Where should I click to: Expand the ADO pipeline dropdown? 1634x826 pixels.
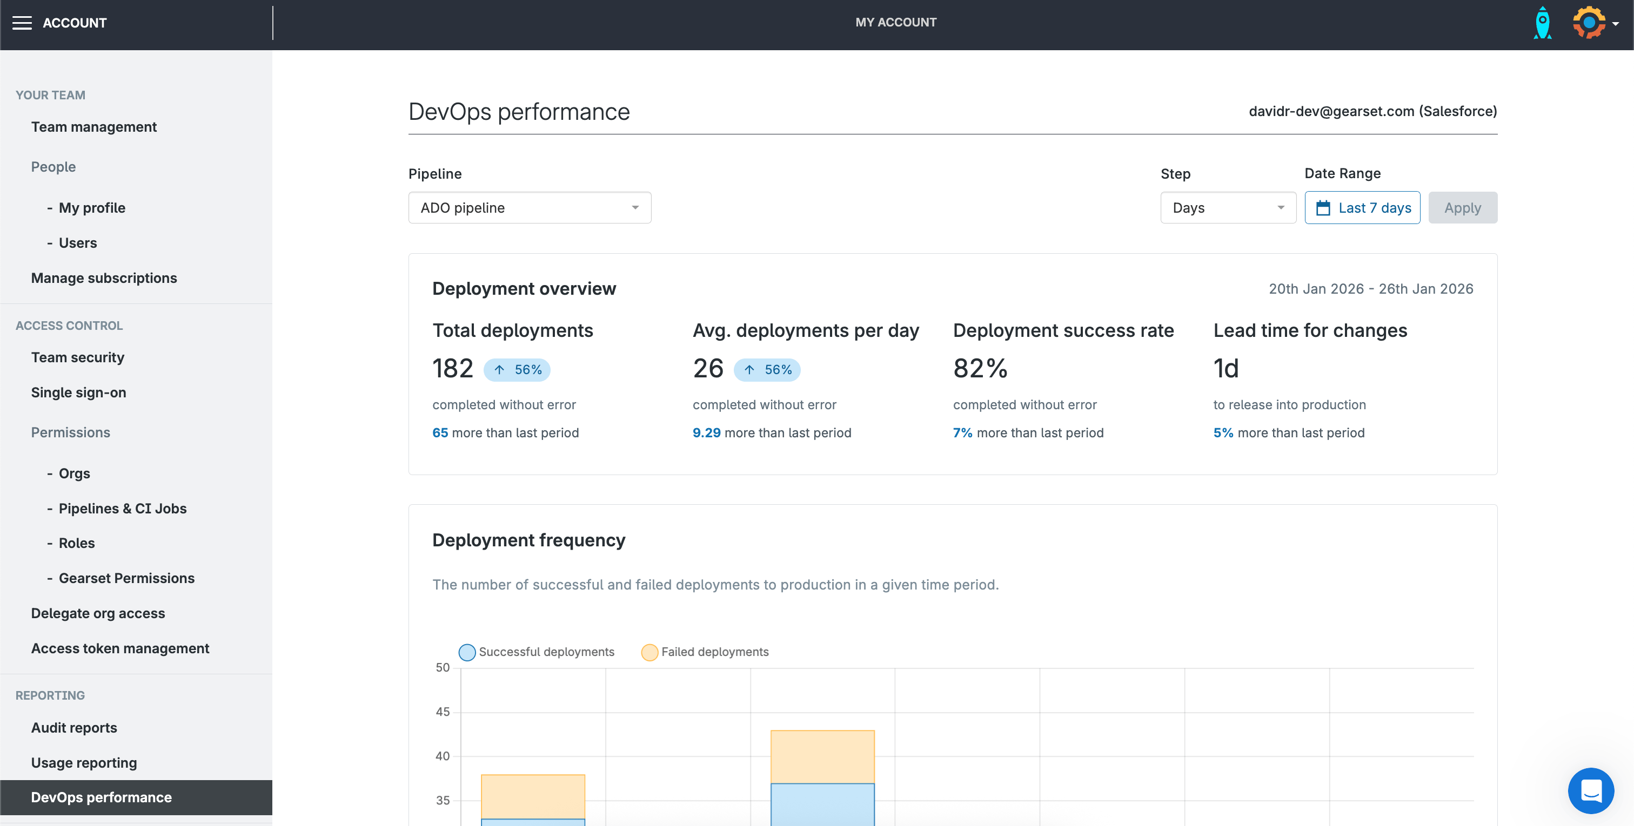coord(530,208)
